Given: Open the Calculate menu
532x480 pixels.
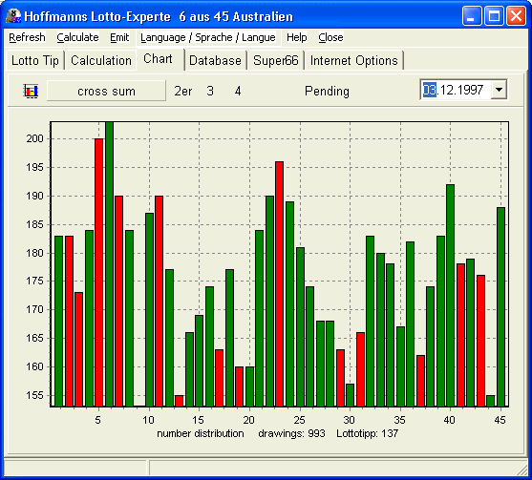Looking at the screenshot, I should 77,37.
